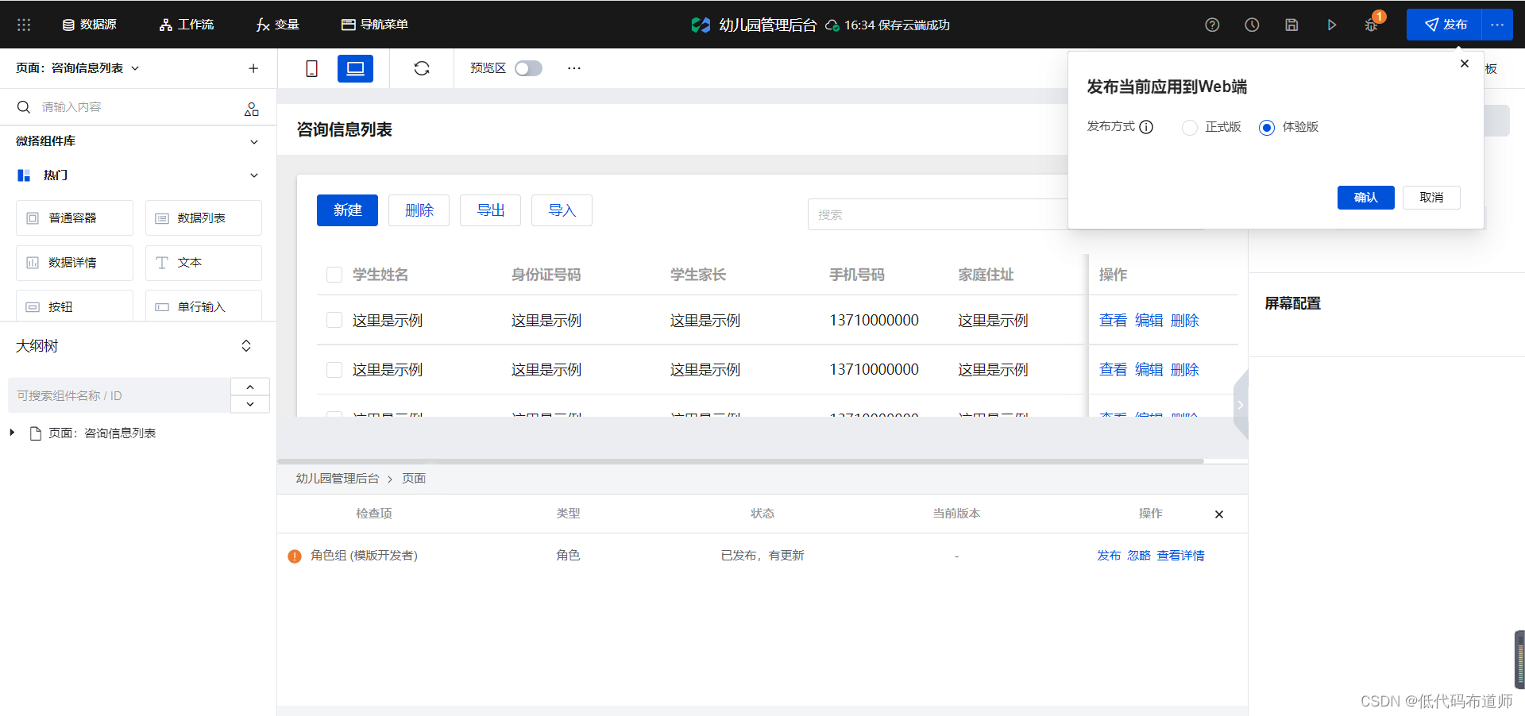
Task: Click 查看详情 link for 角色组 row
Action: pyautogui.click(x=1180, y=556)
